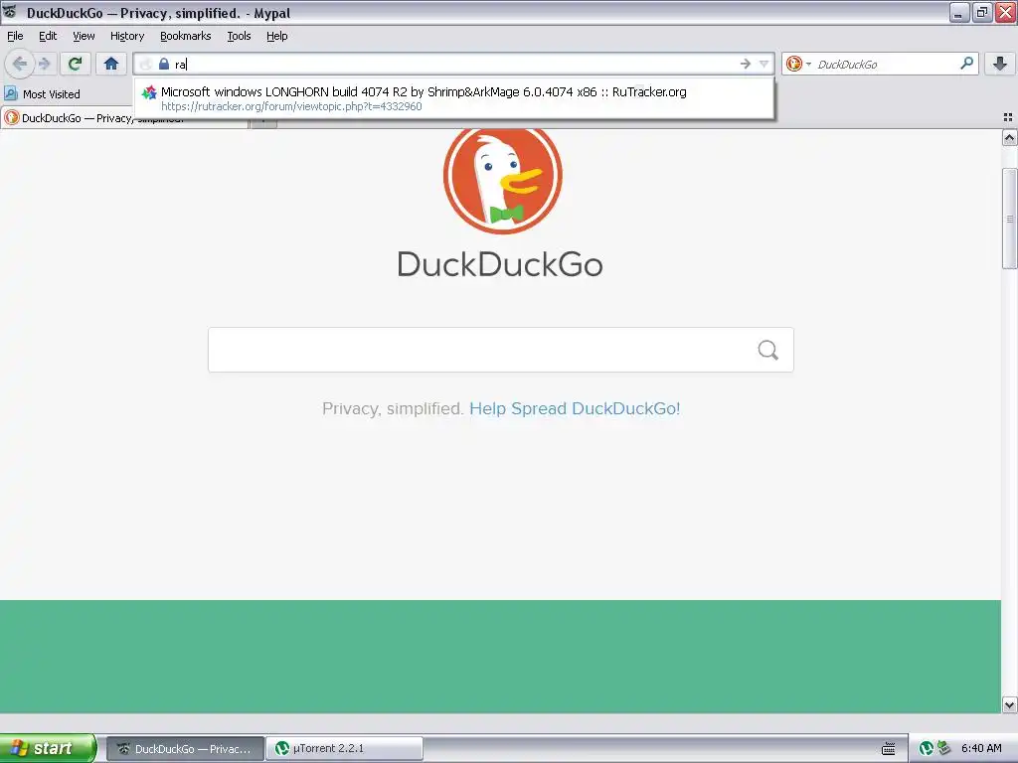Click the Forward navigation arrow
Image resolution: width=1018 pixels, height=763 pixels.
coord(44,64)
